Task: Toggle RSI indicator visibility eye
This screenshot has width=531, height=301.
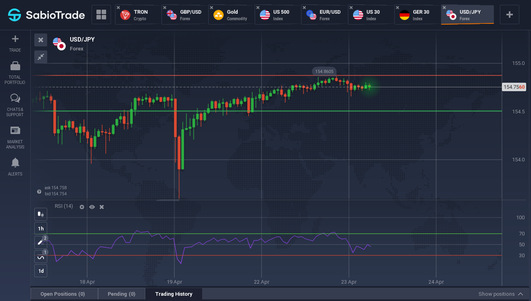Action: click(x=92, y=207)
